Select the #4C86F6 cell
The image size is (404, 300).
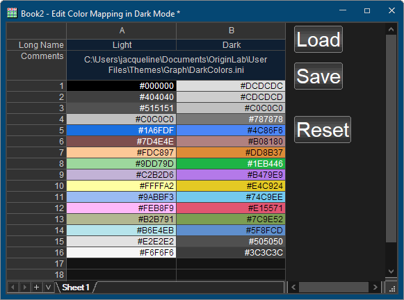tap(231, 130)
